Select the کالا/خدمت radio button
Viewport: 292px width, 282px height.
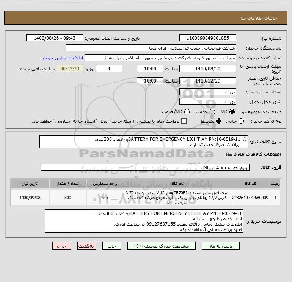[187, 112]
